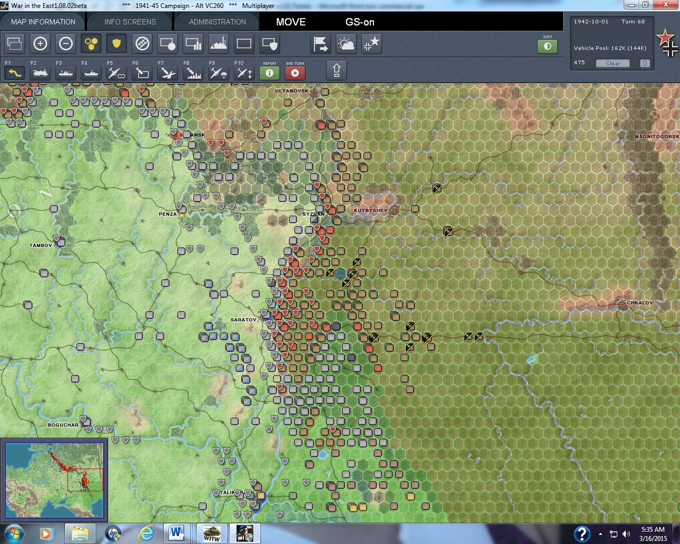The width and height of the screenshot is (680, 544).
Task: Launch Internet Explorer from the taskbar
Action: click(x=146, y=533)
